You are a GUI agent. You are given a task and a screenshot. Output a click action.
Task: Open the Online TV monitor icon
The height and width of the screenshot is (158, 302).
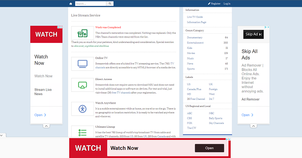[82, 64]
